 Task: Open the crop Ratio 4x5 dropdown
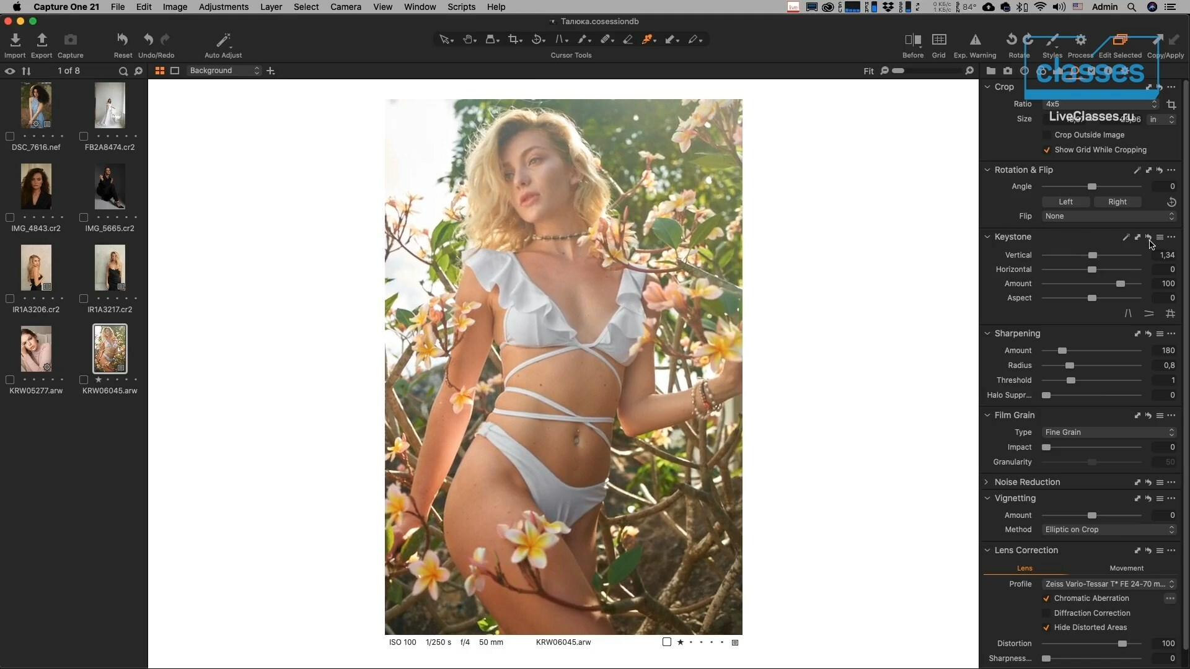(x=1100, y=104)
